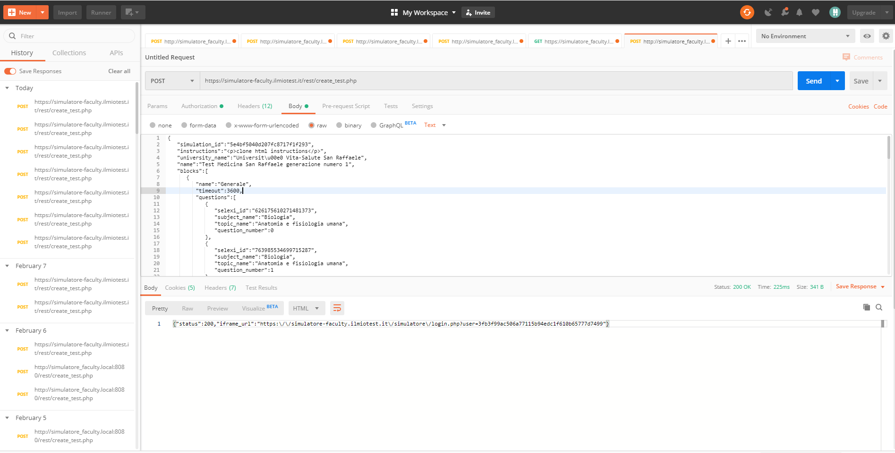Collapse the February 6 history group
Viewport: 895px width, 453px height.
pyautogui.click(x=7, y=330)
